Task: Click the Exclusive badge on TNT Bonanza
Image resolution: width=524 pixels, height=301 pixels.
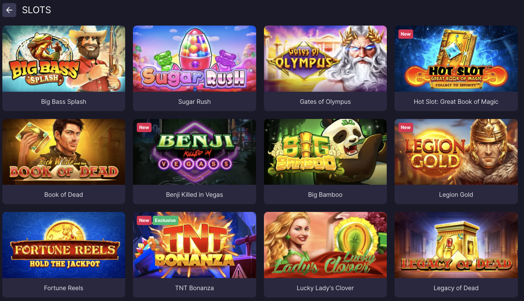Action: (165, 220)
